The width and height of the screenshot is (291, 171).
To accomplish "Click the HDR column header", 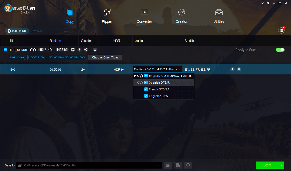I will (x=117, y=41).
